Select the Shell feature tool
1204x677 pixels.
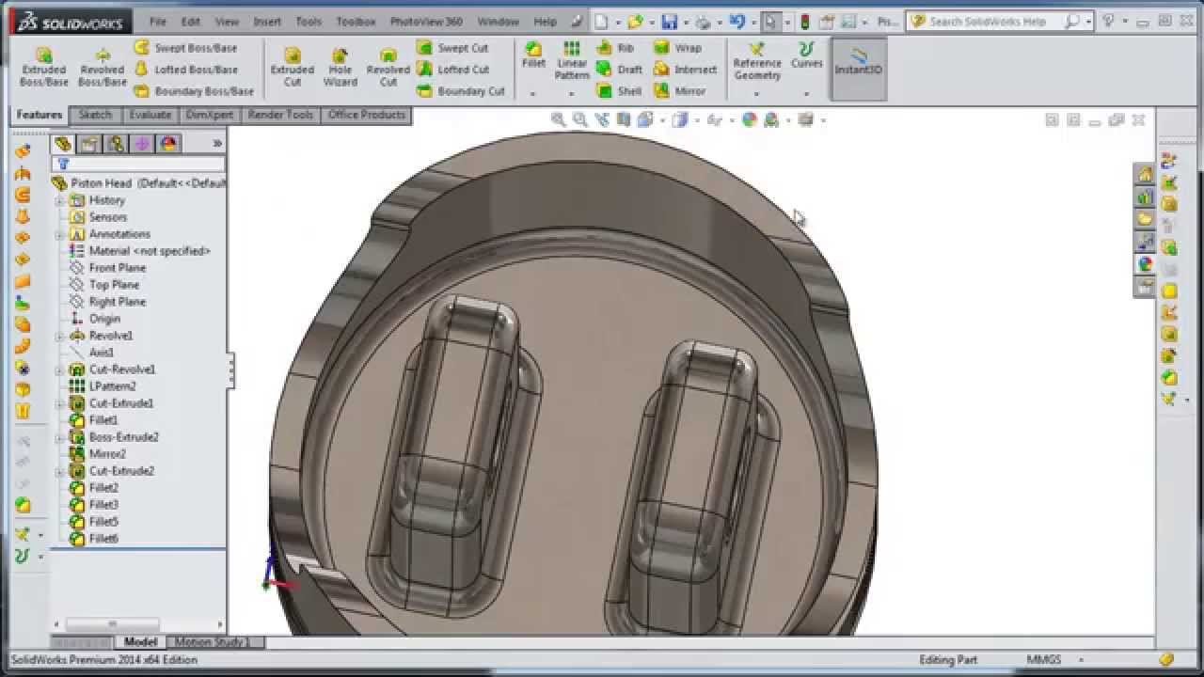tap(619, 91)
